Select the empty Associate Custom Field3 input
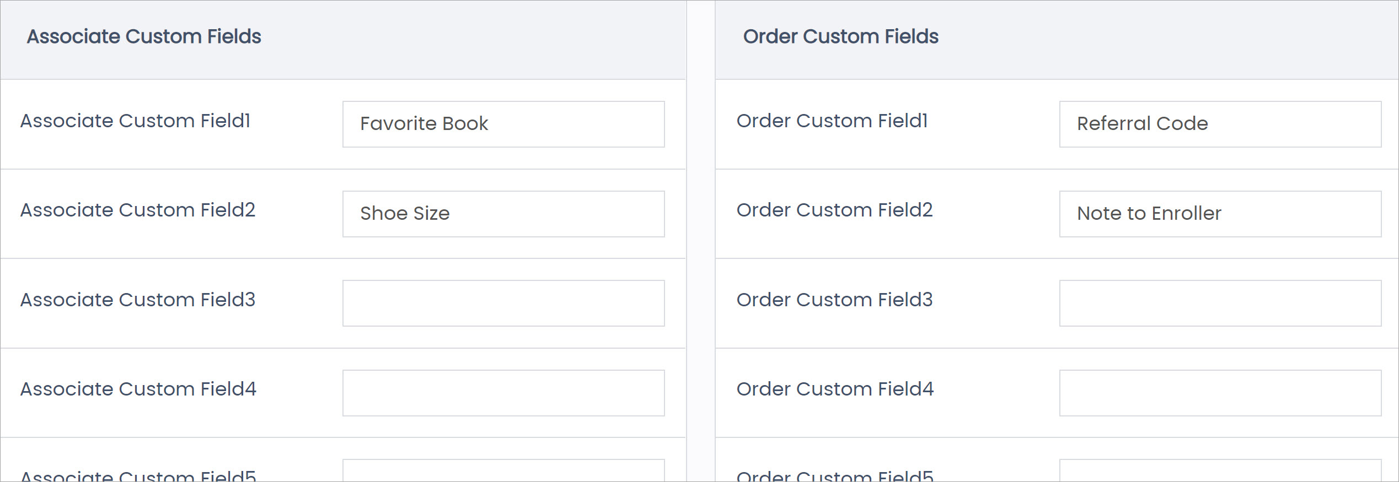This screenshot has width=1399, height=482. pos(503,303)
